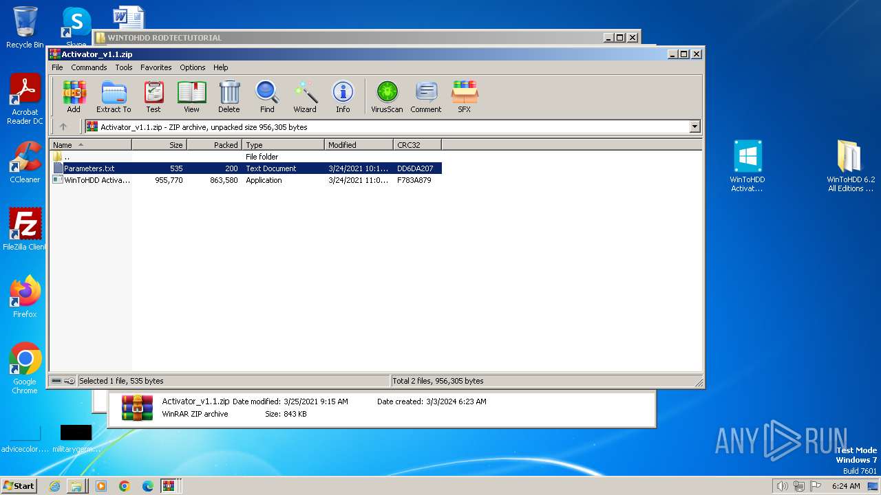Image resolution: width=881 pixels, height=495 pixels.
Task: Sort by the Name column header
Action: pyautogui.click(x=90, y=145)
